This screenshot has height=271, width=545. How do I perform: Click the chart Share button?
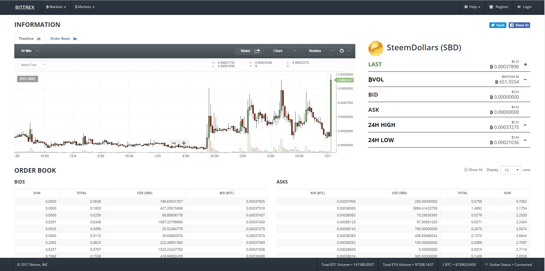point(249,51)
